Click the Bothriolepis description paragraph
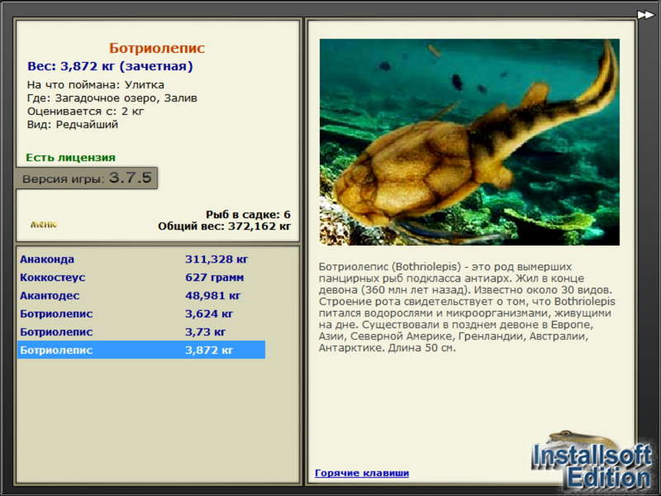This screenshot has width=661, height=496. click(467, 307)
